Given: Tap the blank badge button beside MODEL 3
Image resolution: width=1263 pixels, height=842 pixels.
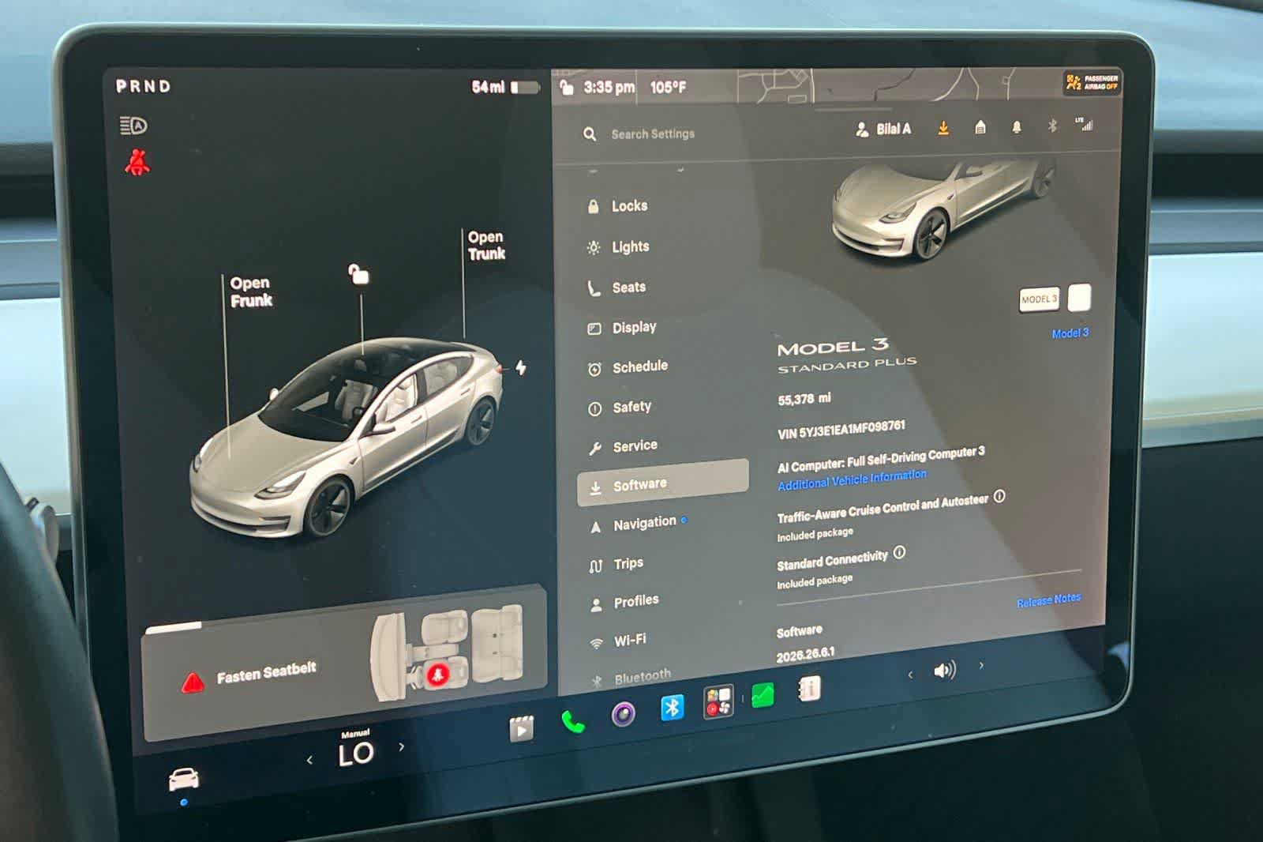Looking at the screenshot, I should coord(1079,298).
